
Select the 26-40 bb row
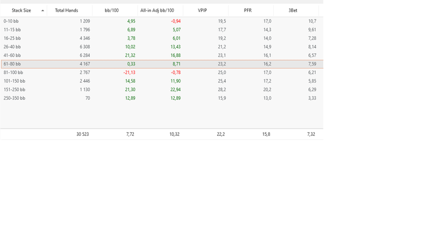tap(161, 46)
